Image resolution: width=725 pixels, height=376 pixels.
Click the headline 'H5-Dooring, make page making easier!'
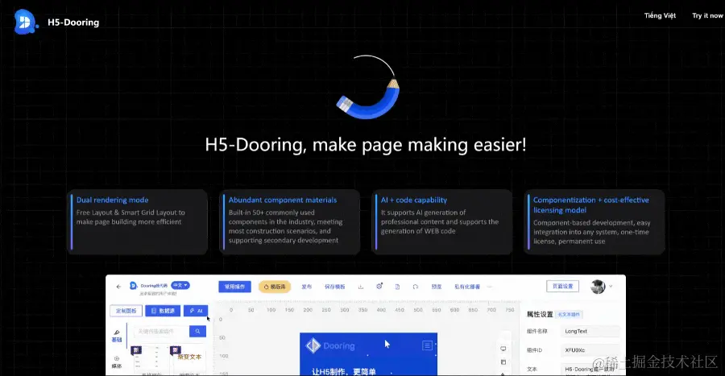point(365,145)
